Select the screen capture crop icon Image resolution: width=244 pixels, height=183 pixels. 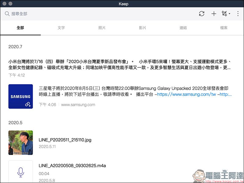point(224,14)
